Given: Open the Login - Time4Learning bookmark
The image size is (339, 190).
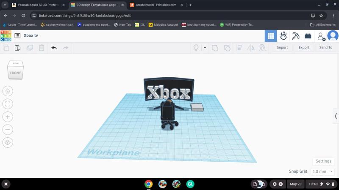Looking at the screenshot, I should [20, 25].
